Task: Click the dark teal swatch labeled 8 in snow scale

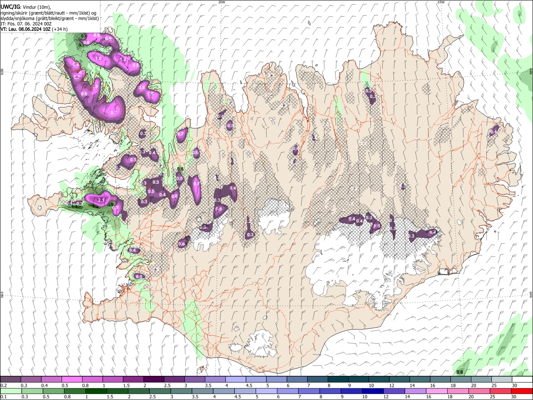Action: 338,380
